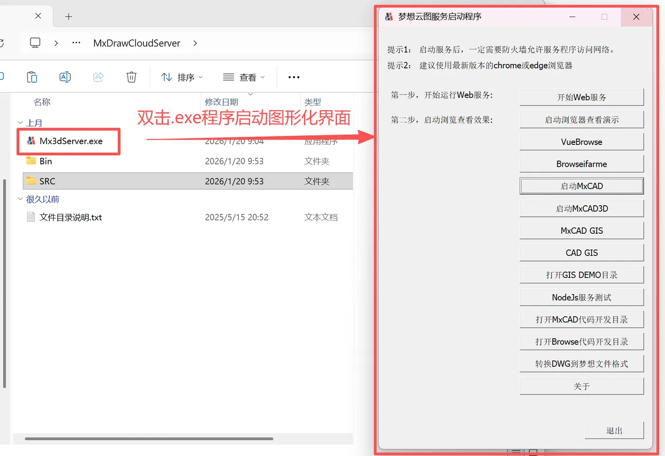
Task: Click the 文件夹 type cell in Bin row
Action: [317, 161]
